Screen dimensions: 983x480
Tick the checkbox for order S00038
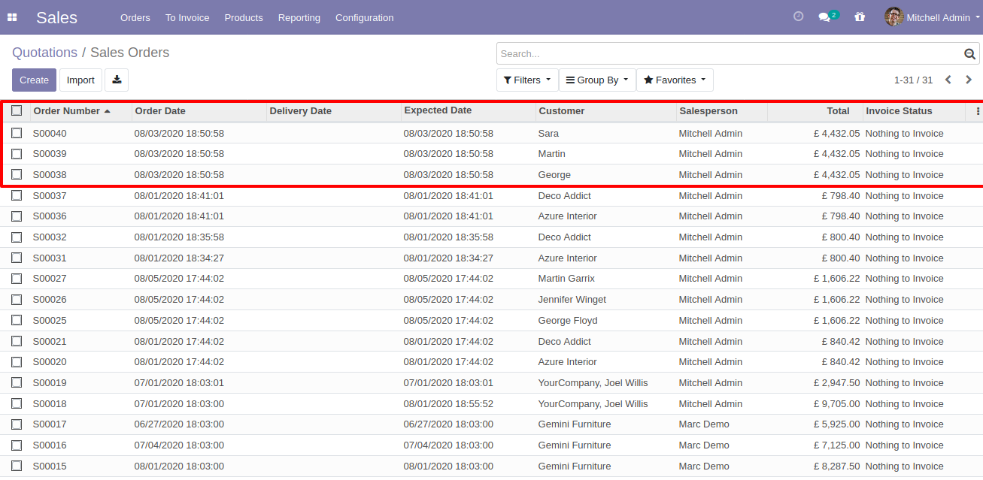pos(17,174)
